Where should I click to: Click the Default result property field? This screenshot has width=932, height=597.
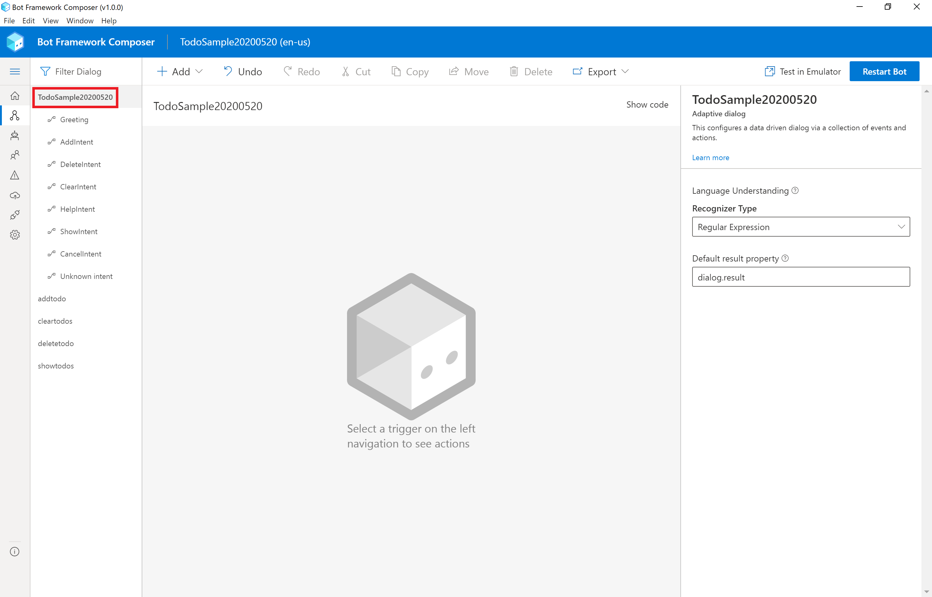click(x=800, y=277)
